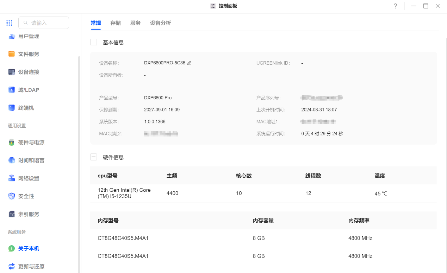This screenshot has height=273, width=447.
Task: Collapse the 基本信息 section
Action: click(x=93, y=42)
